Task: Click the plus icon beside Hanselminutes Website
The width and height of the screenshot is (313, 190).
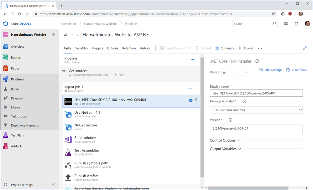Action: click(x=53, y=34)
